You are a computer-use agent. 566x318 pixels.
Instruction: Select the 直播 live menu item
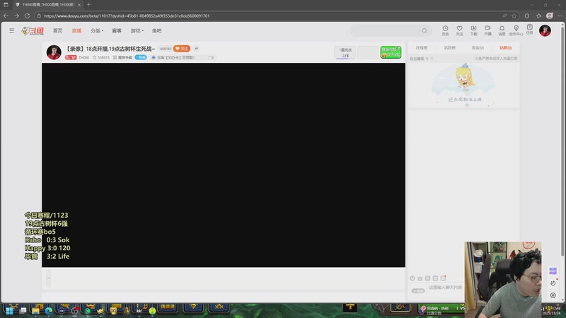[76, 30]
